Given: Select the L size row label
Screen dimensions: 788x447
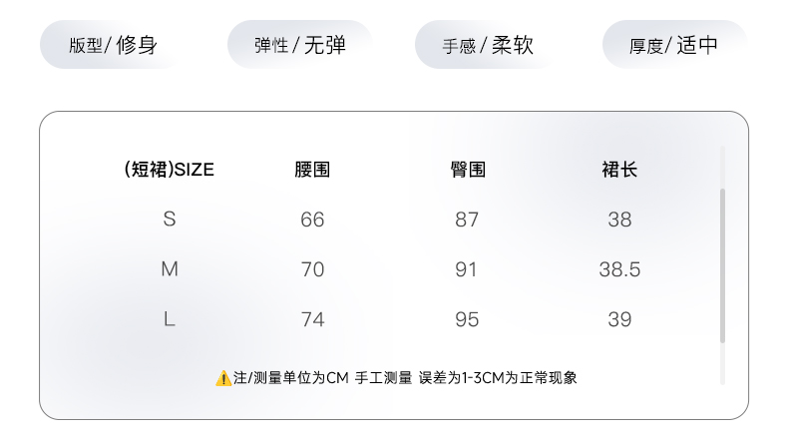Looking at the screenshot, I should [x=170, y=319].
